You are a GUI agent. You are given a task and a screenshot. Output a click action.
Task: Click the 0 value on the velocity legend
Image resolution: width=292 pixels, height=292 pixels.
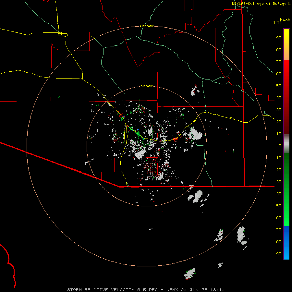pyautogui.click(x=280, y=146)
